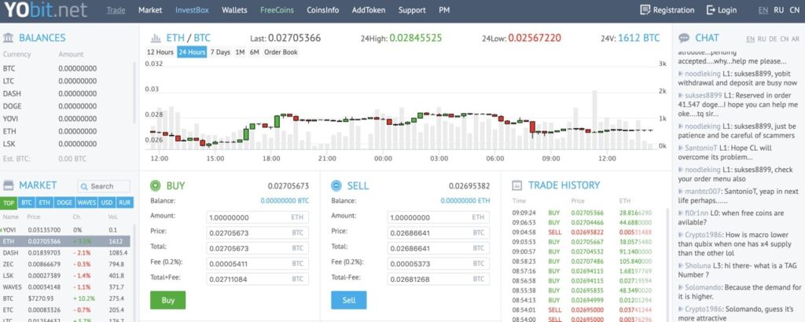Viewport: 805px width, 322px height.
Task: Click chat user noodleking's top message name
Action: 702,74
